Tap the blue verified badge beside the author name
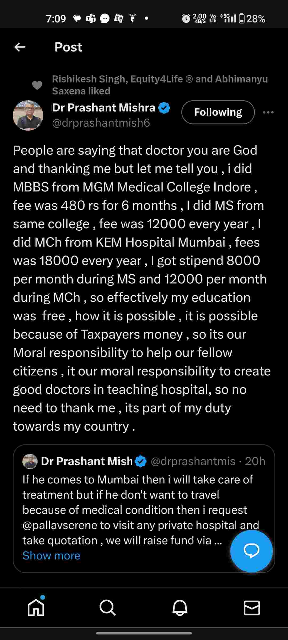The image size is (288, 640). 164,108
